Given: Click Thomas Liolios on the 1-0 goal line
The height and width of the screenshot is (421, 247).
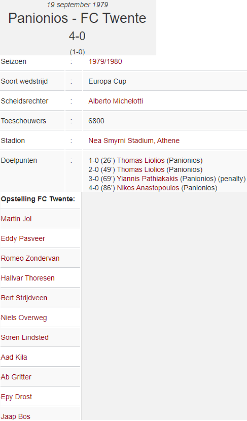Looking at the screenshot, I should coord(140,161).
